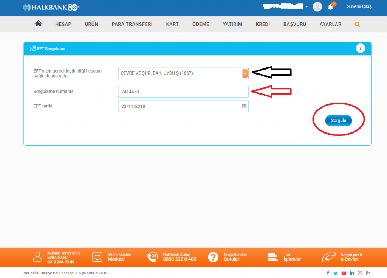Click the Halkbank logo
Screen dimensions: 387x278
coord(51,8)
